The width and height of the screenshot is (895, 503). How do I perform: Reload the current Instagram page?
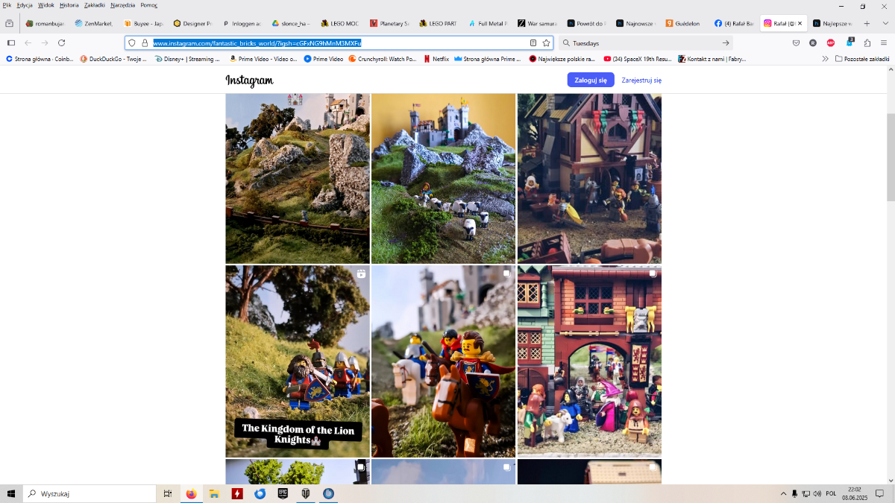coord(61,43)
